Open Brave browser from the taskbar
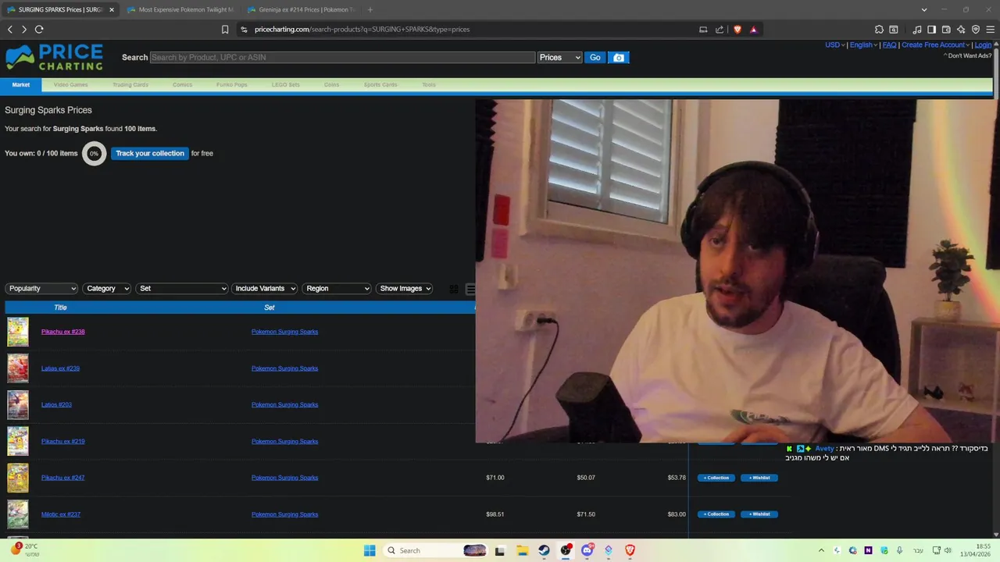1000x562 pixels. tap(630, 550)
